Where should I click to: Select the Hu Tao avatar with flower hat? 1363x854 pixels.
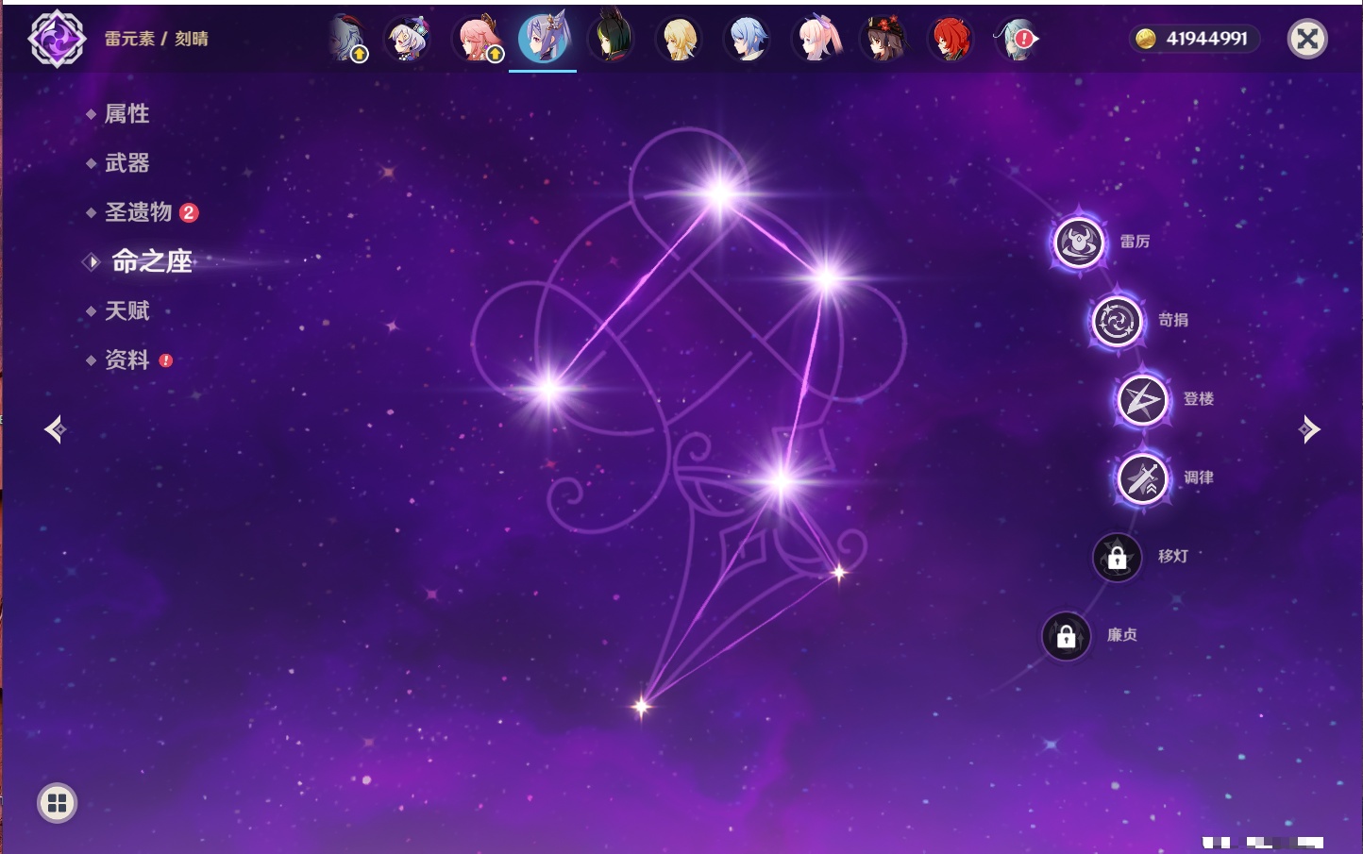click(883, 40)
